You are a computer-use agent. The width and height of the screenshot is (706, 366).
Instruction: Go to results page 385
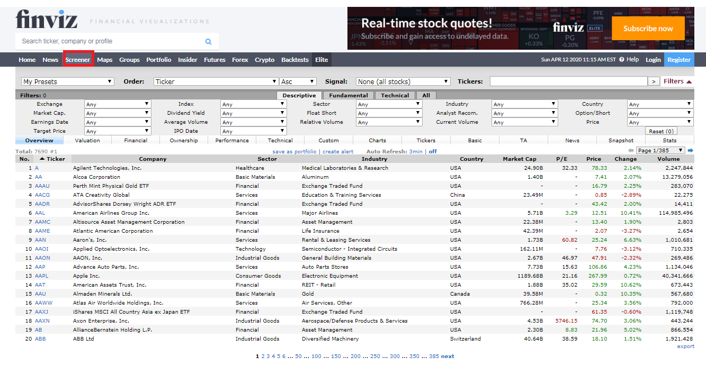click(x=434, y=356)
